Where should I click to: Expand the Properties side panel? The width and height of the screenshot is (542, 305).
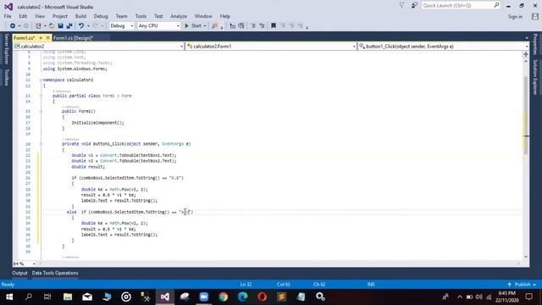(x=535, y=44)
